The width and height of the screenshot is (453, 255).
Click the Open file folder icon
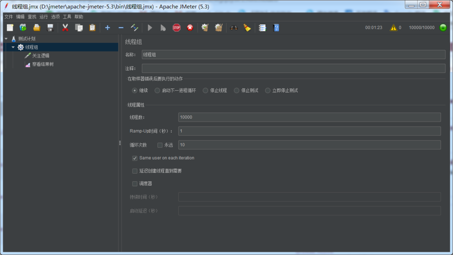click(x=36, y=28)
